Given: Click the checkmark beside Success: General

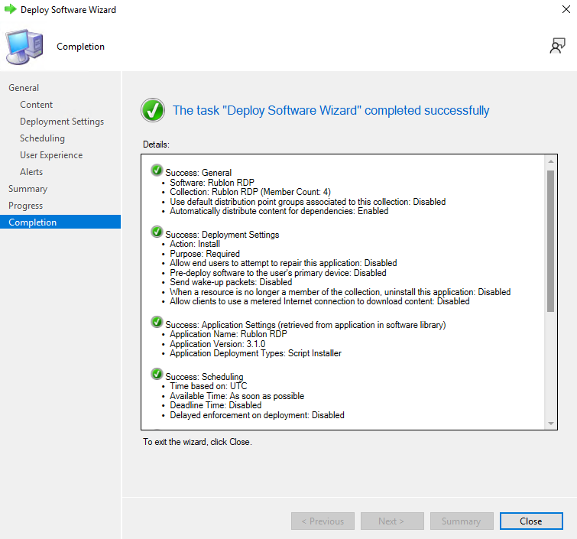Looking at the screenshot, I should pyautogui.click(x=157, y=170).
